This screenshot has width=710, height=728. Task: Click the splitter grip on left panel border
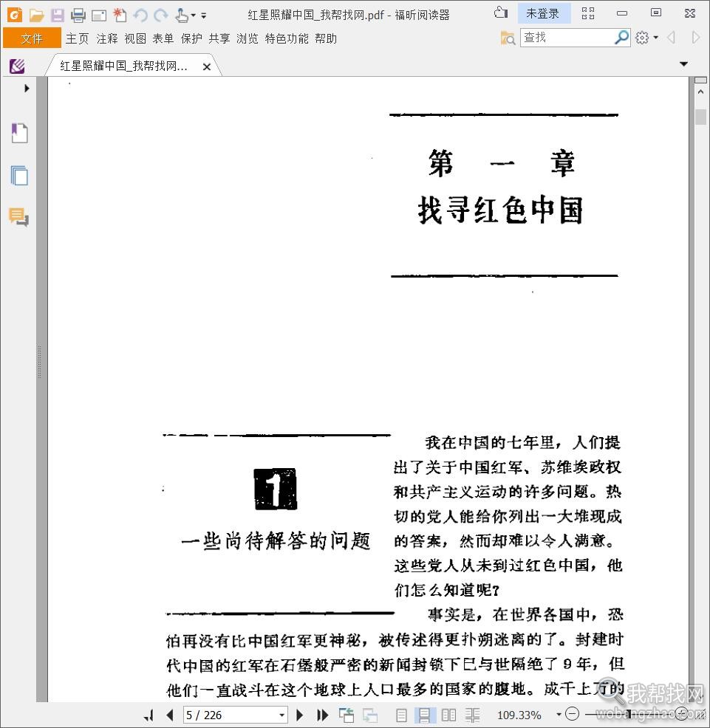click(39, 362)
